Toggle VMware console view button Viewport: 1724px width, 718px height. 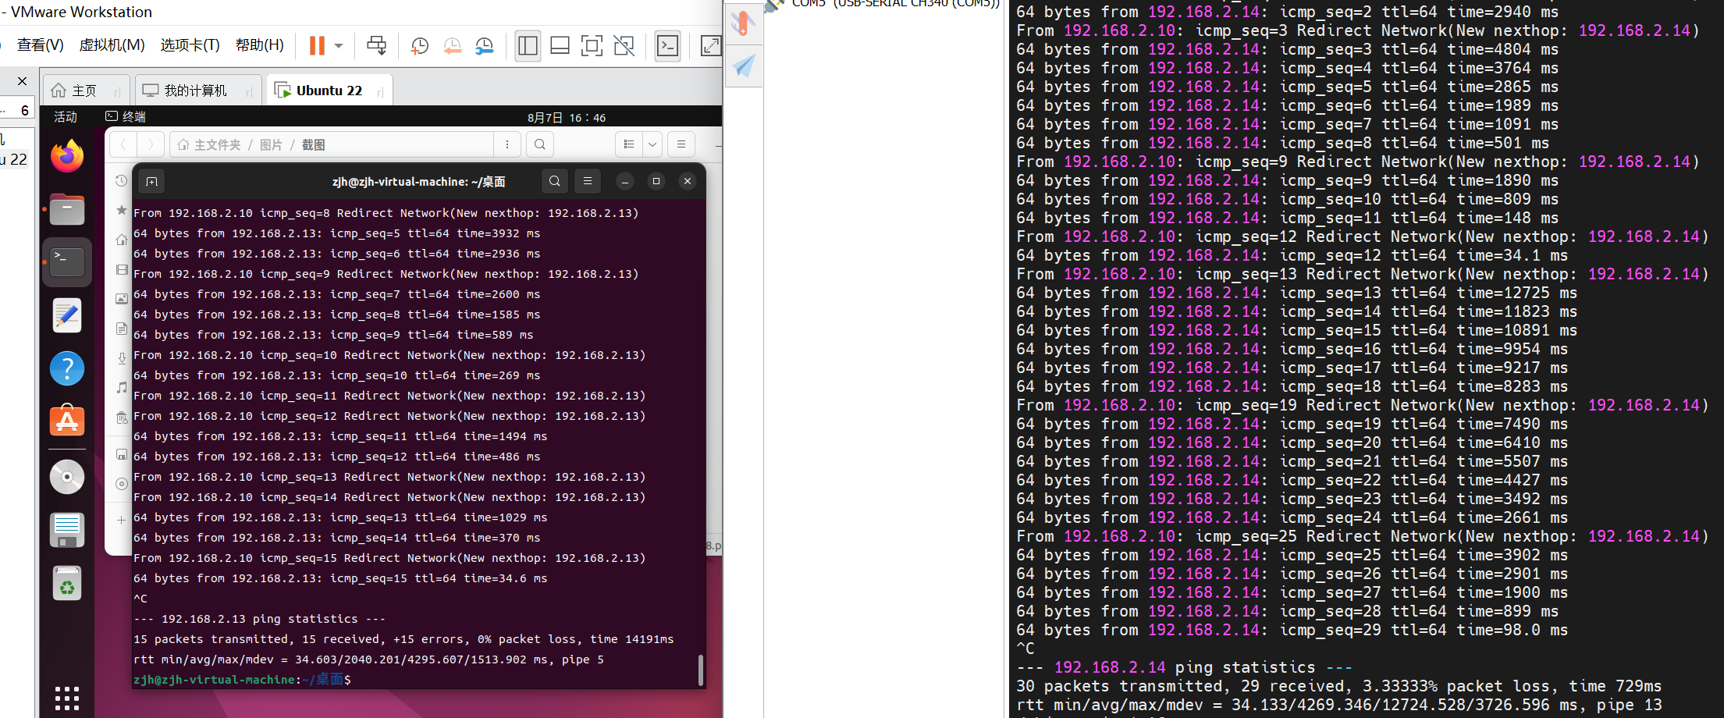(x=667, y=46)
